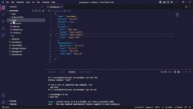Viewport: 193px width, 109px height.
Task: Click the New File icon in Explorer
Action: point(33,11)
